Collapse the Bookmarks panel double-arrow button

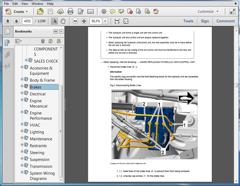pyautogui.click(x=56, y=31)
